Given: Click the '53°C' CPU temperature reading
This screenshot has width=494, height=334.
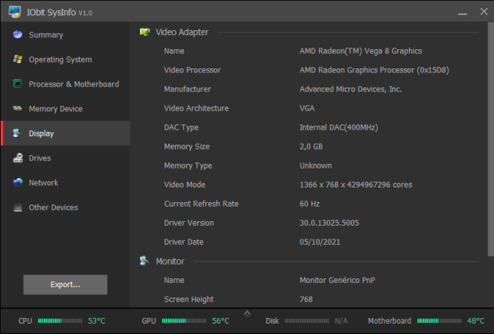Looking at the screenshot, I should click(x=96, y=320).
